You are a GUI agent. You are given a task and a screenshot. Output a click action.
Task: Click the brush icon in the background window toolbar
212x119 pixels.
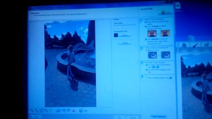click(x=195, y=45)
